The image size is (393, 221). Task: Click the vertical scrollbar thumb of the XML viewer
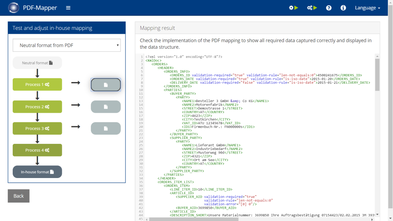click(377, 75)
